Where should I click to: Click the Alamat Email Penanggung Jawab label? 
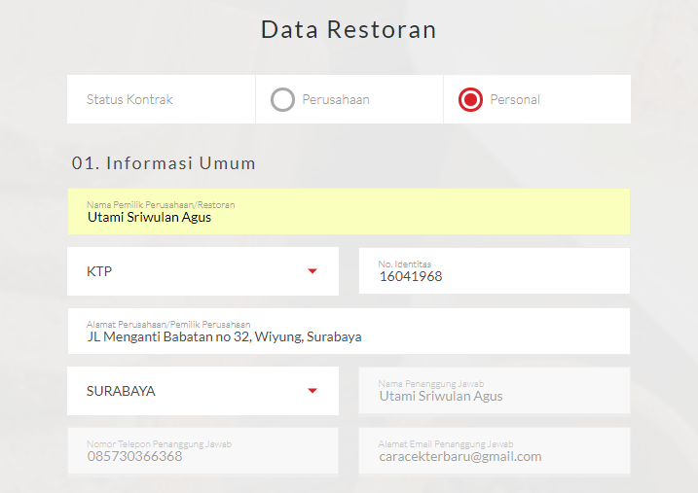tap(445, 443)
